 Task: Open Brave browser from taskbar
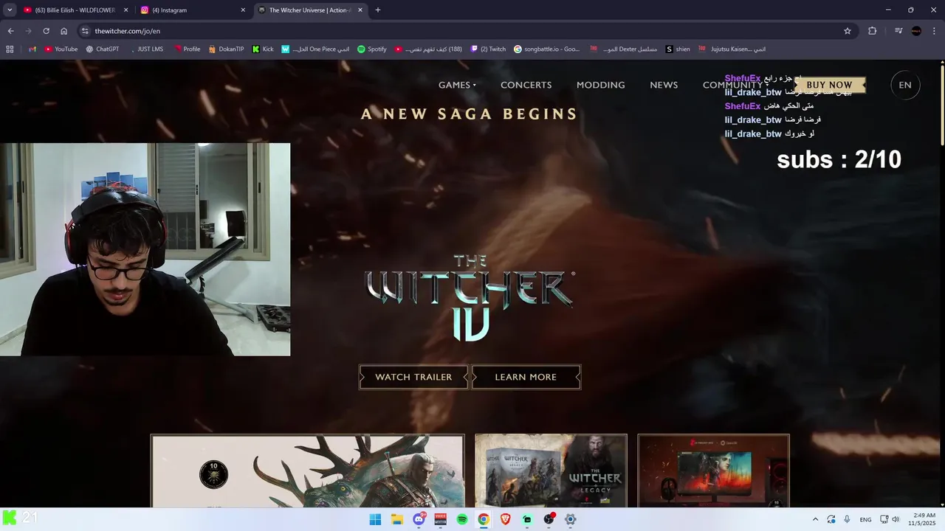point(505,519)
